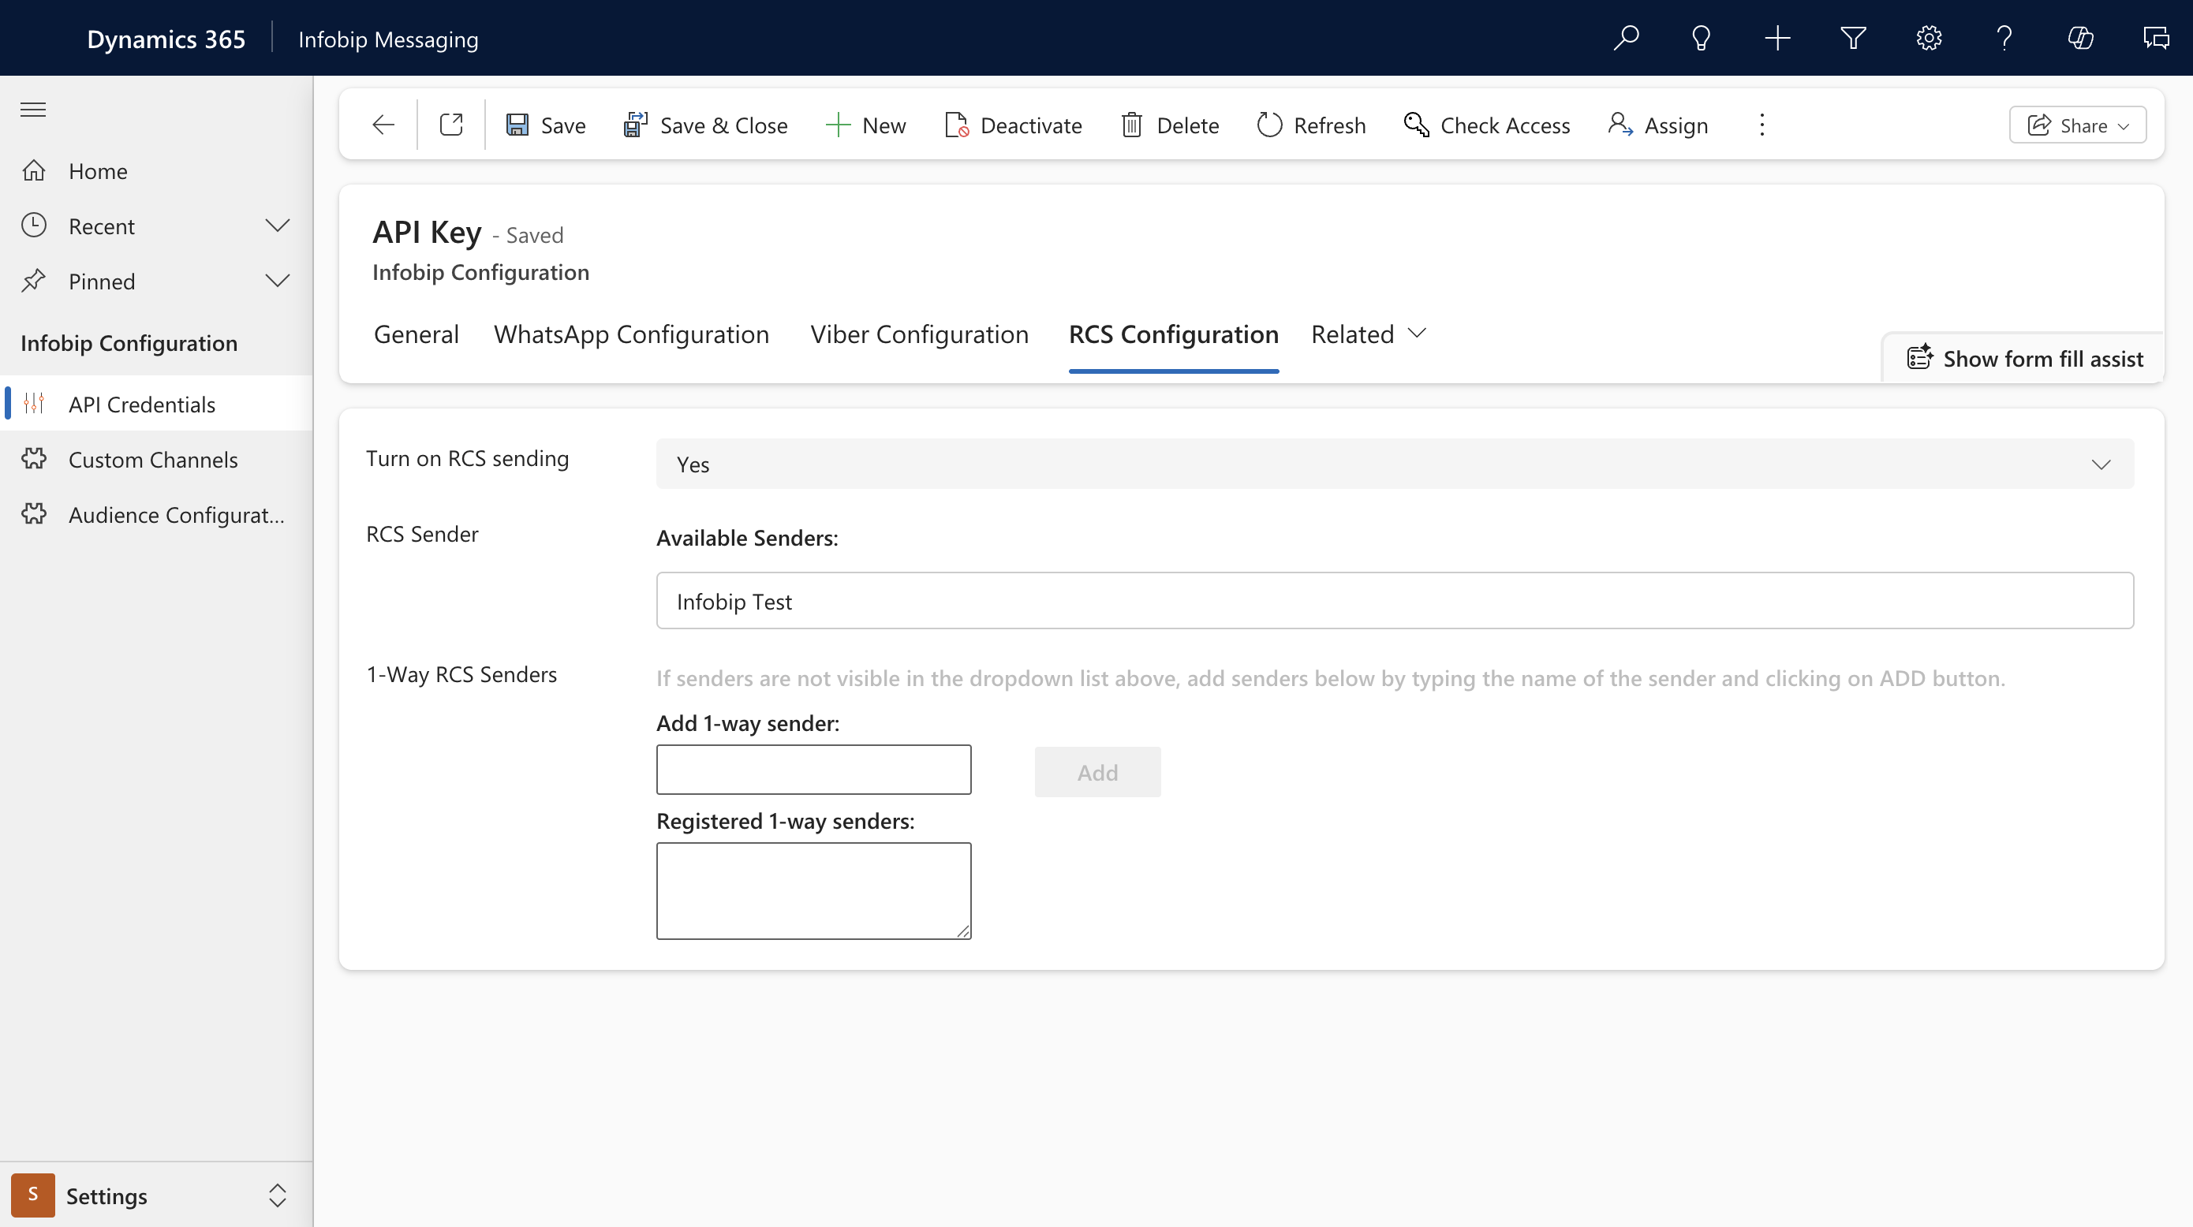Assign the record
2193x1227 pixels.
tap(1658, 125)
